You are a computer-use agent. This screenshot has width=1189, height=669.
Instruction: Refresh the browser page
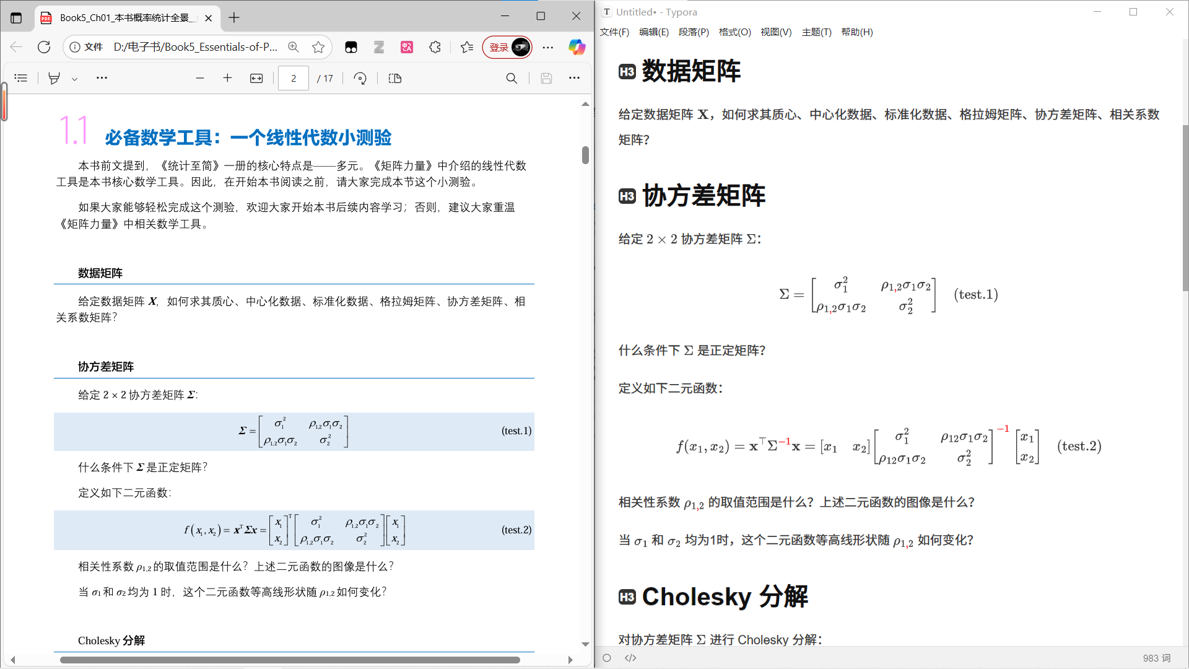[x=44, y=47]
